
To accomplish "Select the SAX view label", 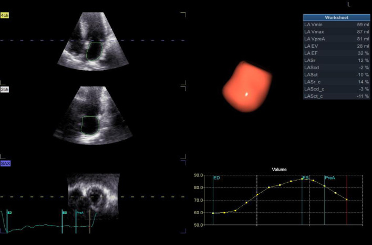I will click(5, 163).
